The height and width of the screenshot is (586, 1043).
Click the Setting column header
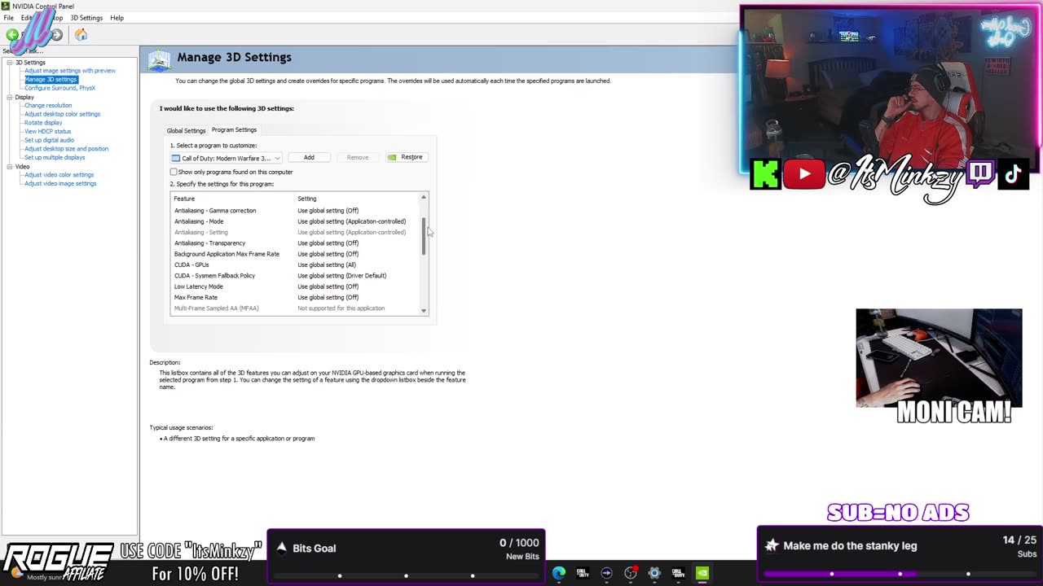pyautogui.click(x=306, y=199)
